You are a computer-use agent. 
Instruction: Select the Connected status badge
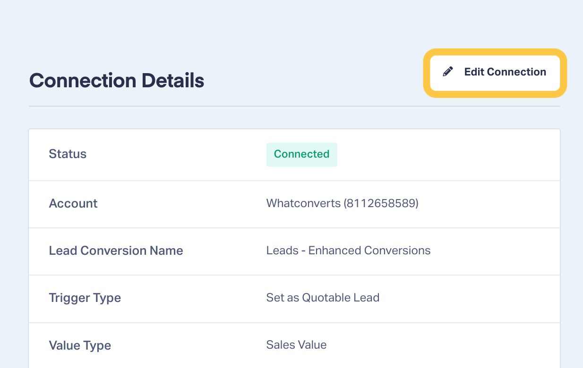pyautogui.click(x=301, y=154)
